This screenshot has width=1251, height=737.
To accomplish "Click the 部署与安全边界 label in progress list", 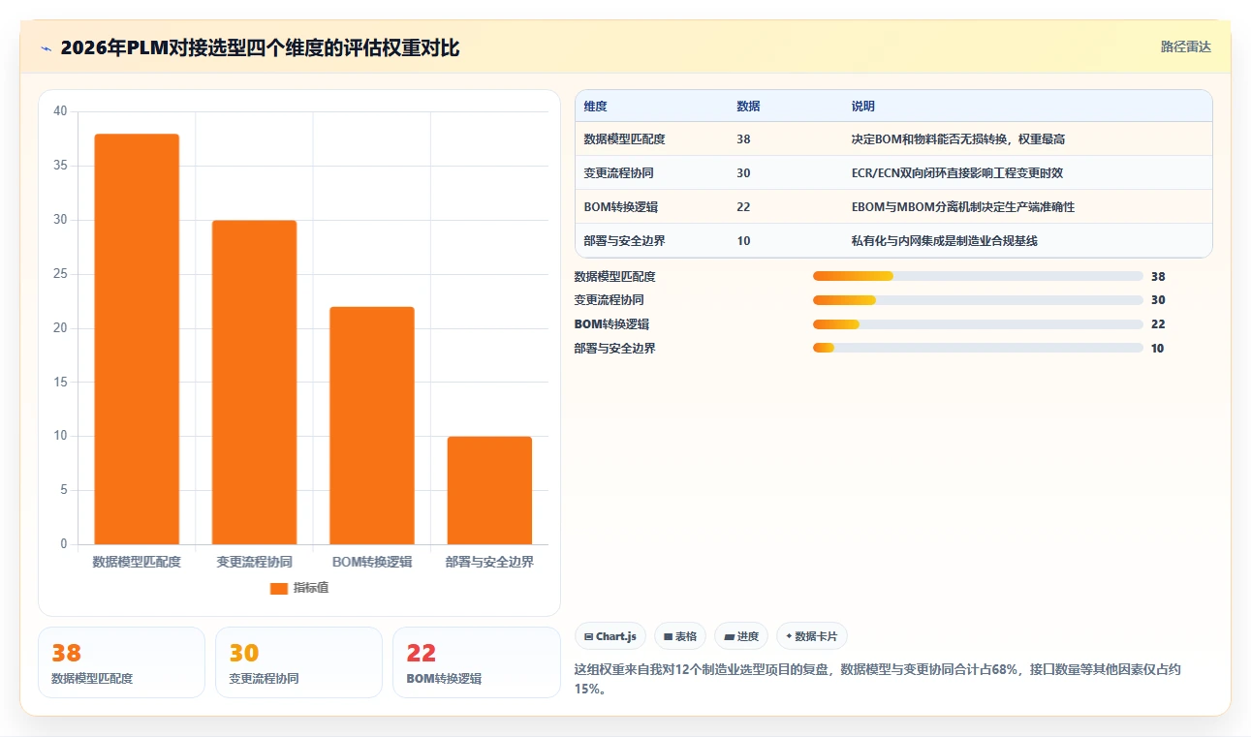I will 615,349.
